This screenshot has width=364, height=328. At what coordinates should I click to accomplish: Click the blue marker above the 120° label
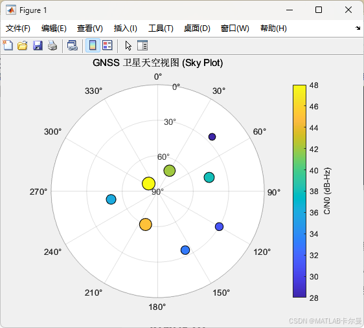pyautogui.click(x=219, y=226)
